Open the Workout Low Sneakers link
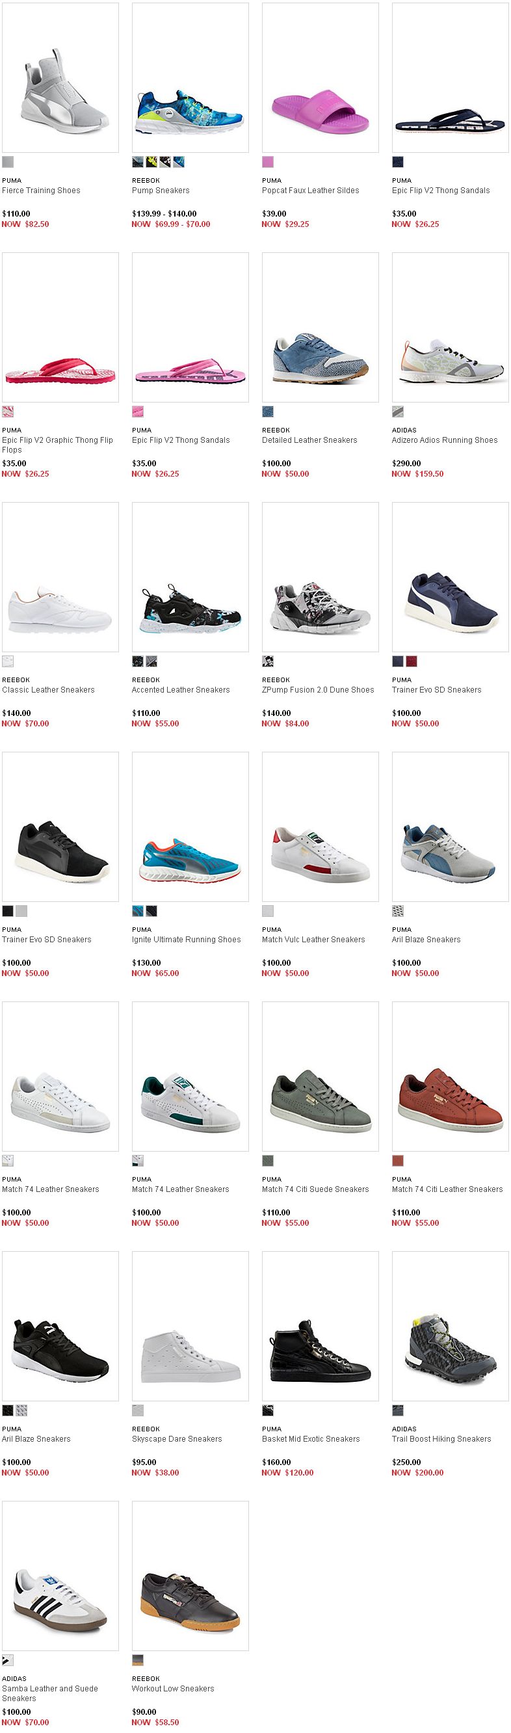The image size is (511, 1733). 173,1688
